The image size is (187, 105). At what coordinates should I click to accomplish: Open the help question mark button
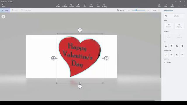point(3,17)
